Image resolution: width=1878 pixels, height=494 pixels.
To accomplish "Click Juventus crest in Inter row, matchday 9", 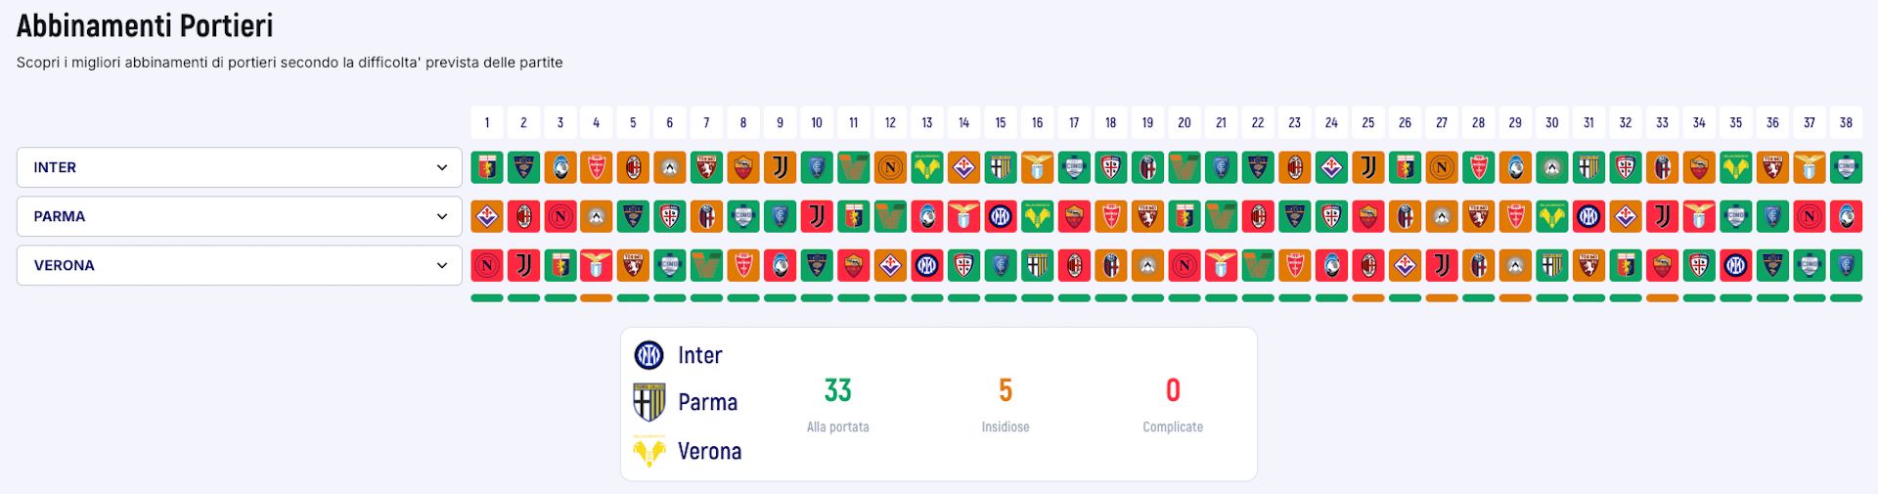I will point(781,167).
